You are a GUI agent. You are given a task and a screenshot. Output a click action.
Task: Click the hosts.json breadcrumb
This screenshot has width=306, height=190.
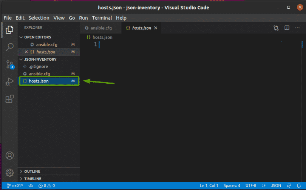[100, 37]
